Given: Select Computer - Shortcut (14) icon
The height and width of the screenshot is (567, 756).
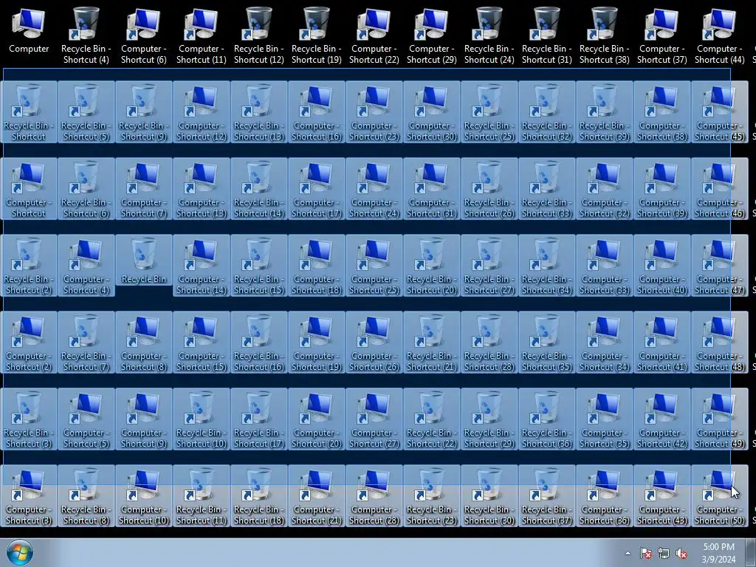Looking at the screenshot, I should (x=201, y=265).
